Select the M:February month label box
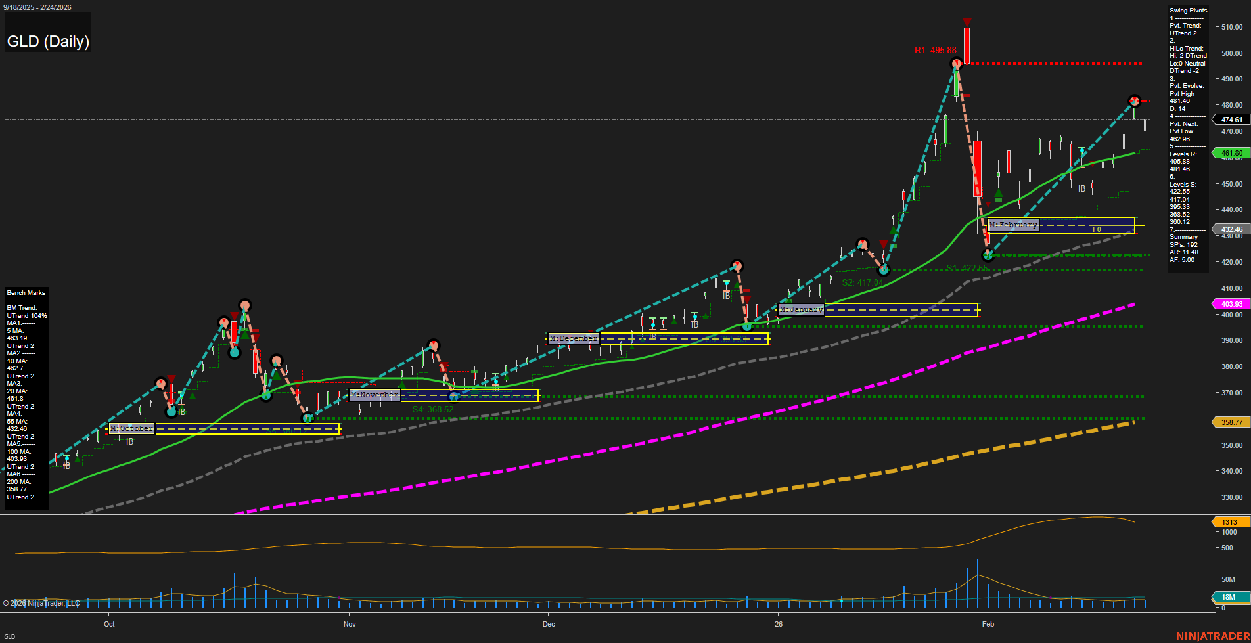Image resolution: width=1251 pixels, height=643 pixels. [1014, 225]
